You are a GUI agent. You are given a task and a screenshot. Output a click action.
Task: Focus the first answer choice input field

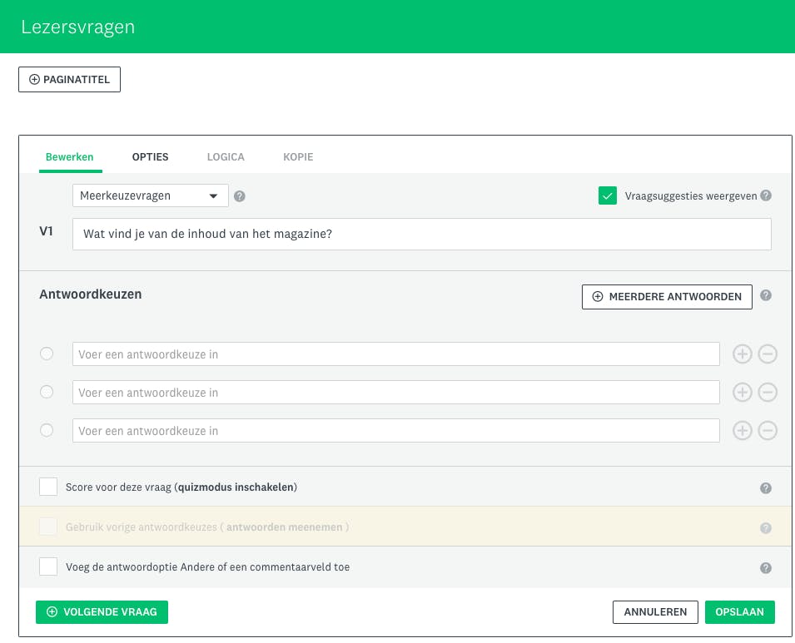pyautogui.click(x=395, y=354)
